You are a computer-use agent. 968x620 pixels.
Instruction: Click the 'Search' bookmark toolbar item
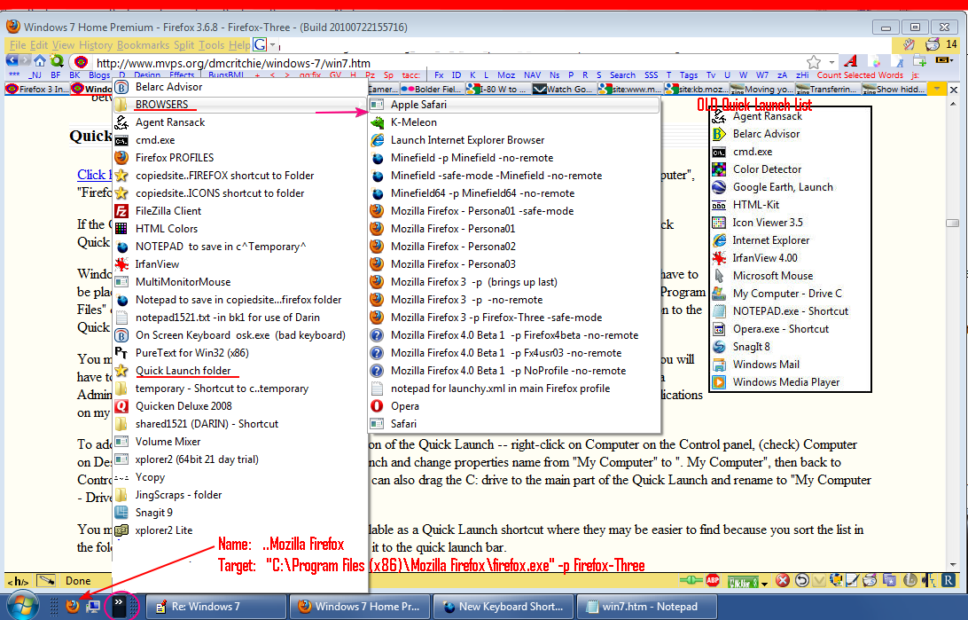622,75
